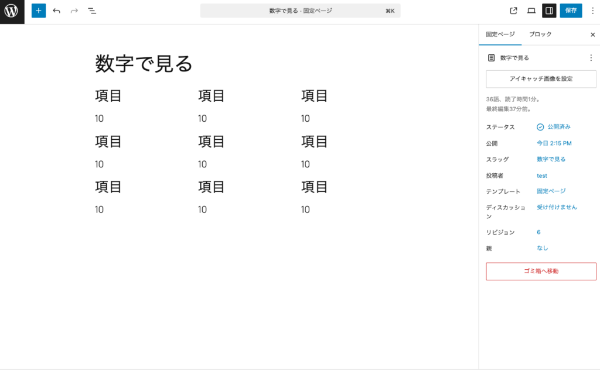The height and width of the screenshot is (371, 600).
Task: Close the settings sidebar
Action: pos(592,35)
